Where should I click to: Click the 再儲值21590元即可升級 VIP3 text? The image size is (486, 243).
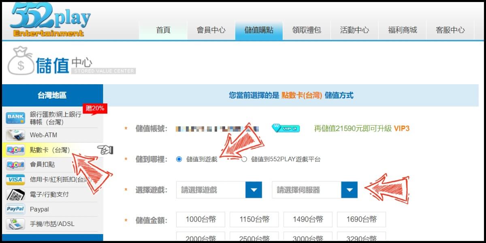(x=362, y=129)
